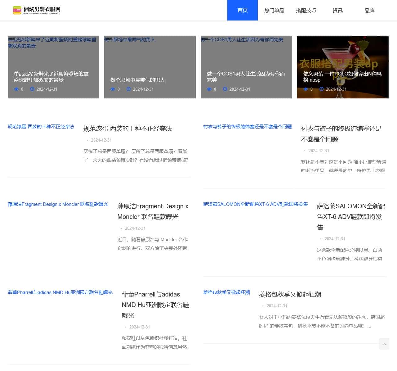The image size is (397, 371).
Task: Open the 萨洛蒙SALOMON XT-6 ADV article link
Action: click(256, 204)
